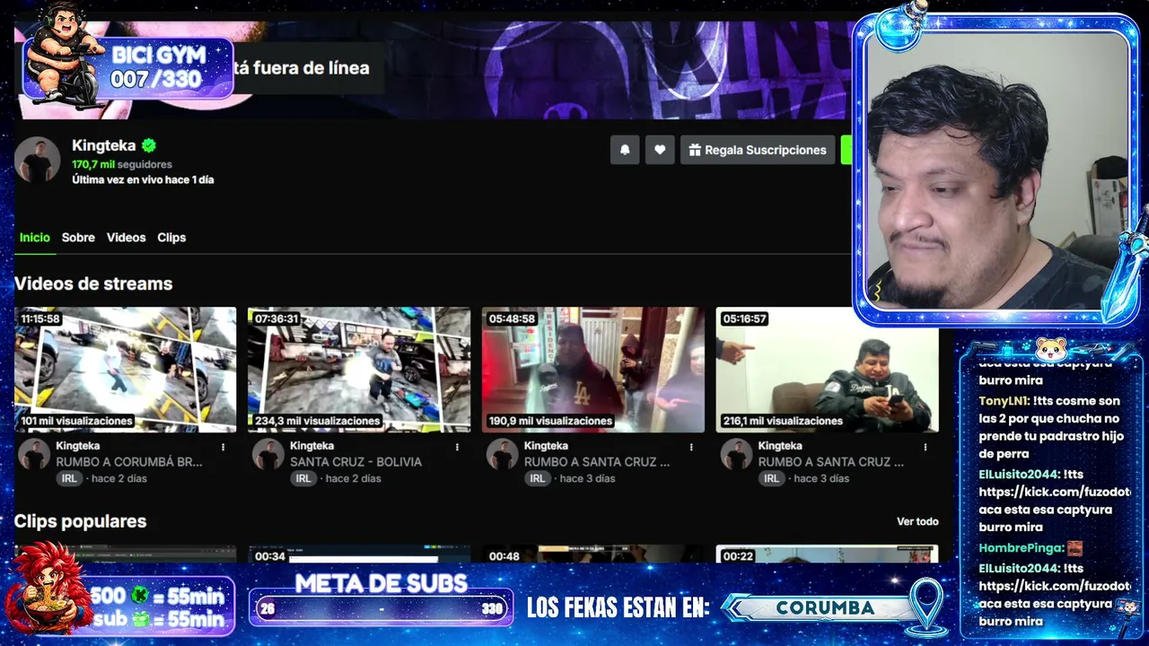Image resolution: width=1149 pixels, height=646 pixels.
Task: Open kick.com link in message above HombrePinga
Action: pos(1054,492)
